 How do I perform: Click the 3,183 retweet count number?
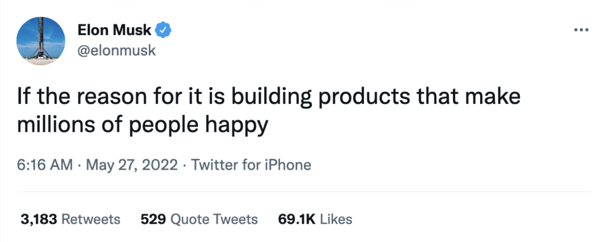click(x=39, y=219)
